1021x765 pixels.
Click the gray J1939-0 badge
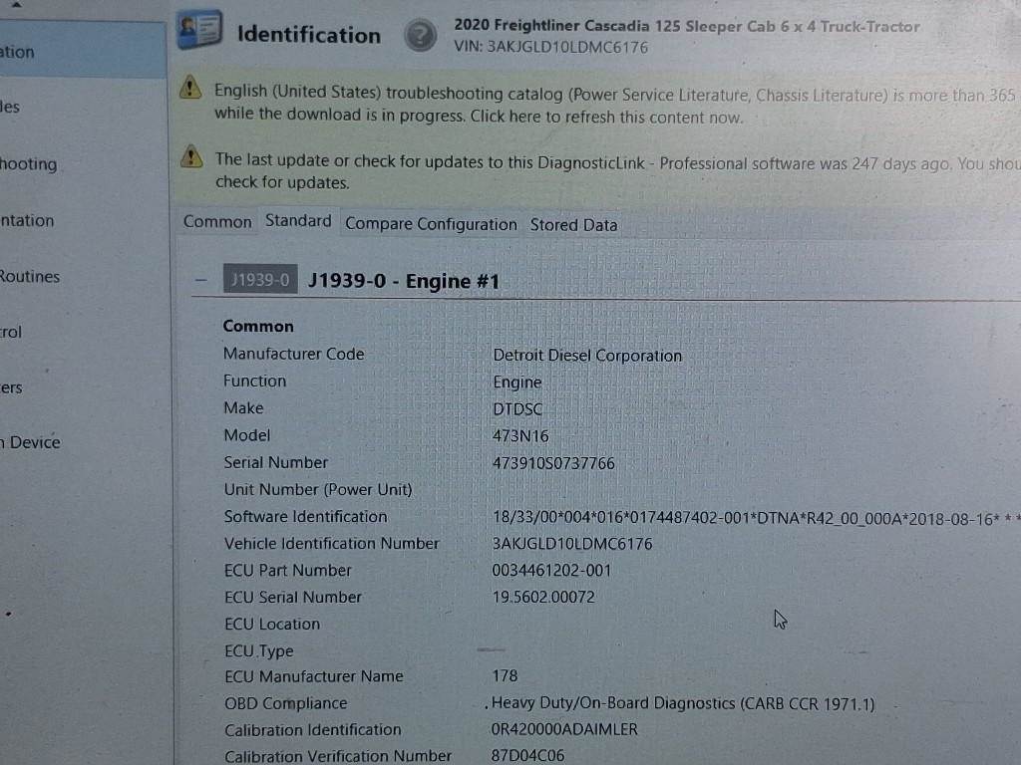click(258, 281)
